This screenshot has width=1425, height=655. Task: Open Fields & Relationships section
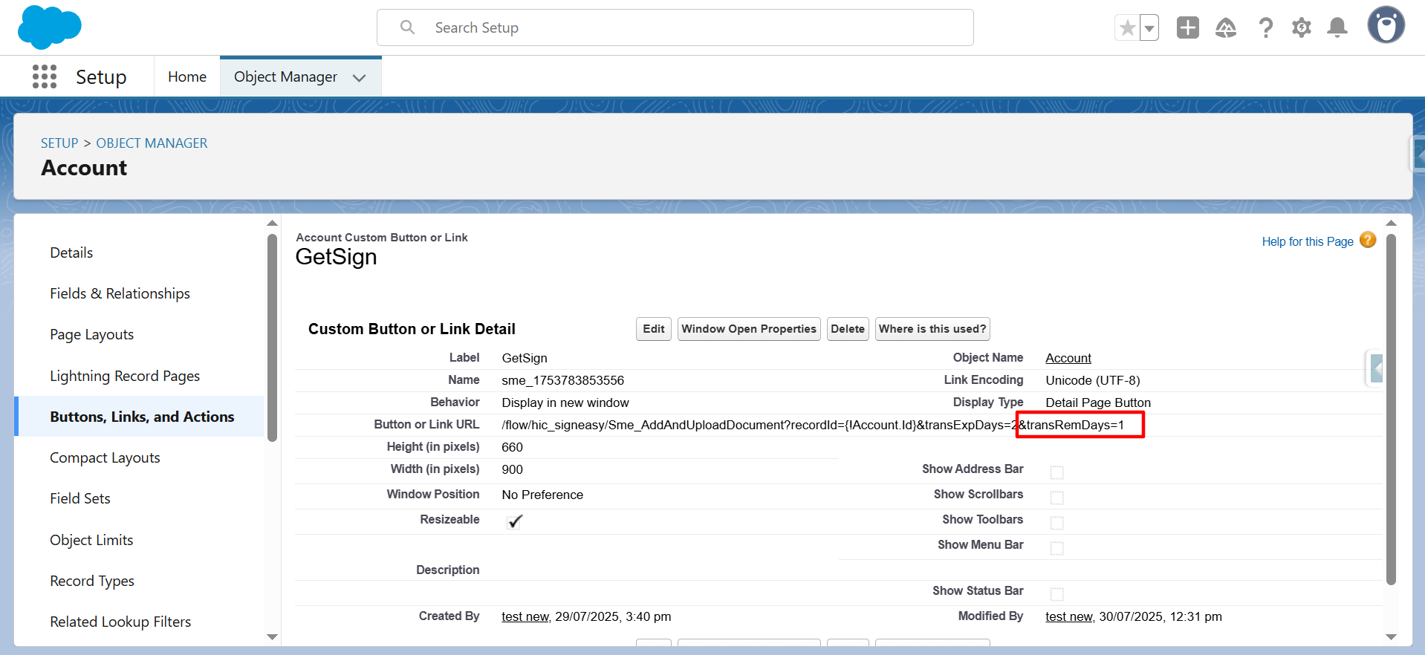(x=120, y=293)
